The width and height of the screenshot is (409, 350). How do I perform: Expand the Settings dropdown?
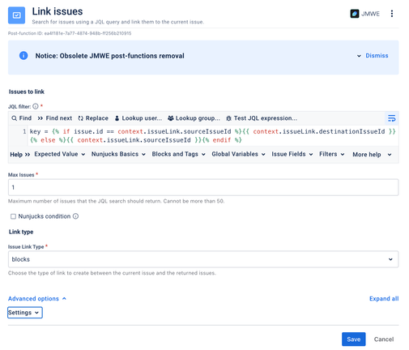pos(25,313)
